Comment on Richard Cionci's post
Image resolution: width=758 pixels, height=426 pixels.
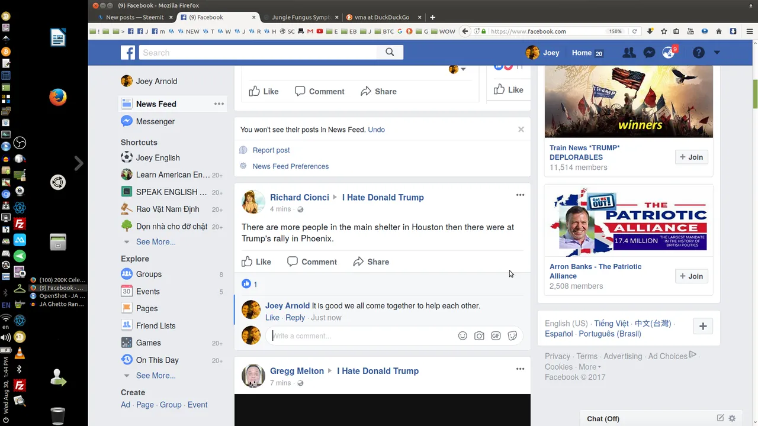pos(312,262)
